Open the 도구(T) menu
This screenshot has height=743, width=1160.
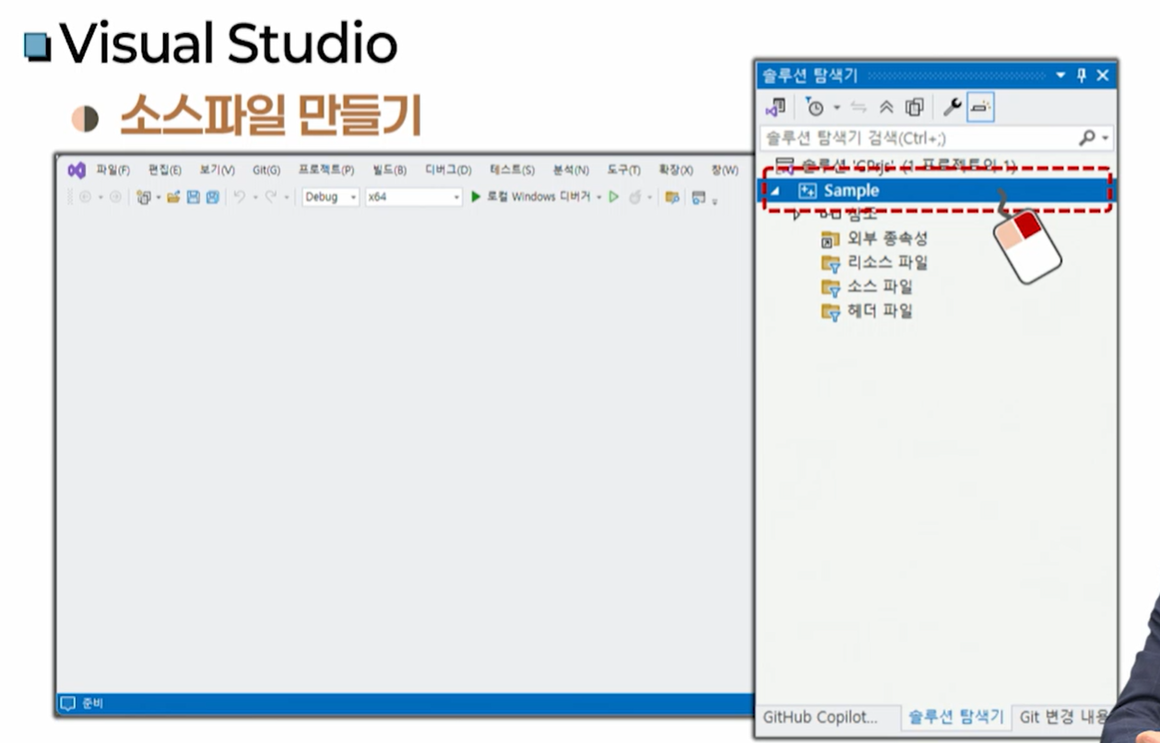point(623,171)
